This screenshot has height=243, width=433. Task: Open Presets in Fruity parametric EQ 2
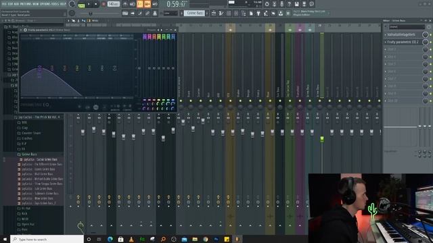pos(152,30)
